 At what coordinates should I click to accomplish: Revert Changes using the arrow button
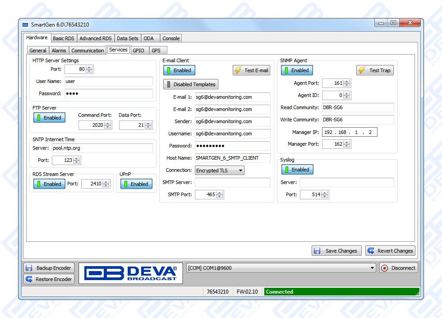point(390,251)
